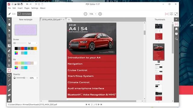Viewport: 193px width, 108px height.
Task: Click the undo arrow icon
Action: [27, 4]
